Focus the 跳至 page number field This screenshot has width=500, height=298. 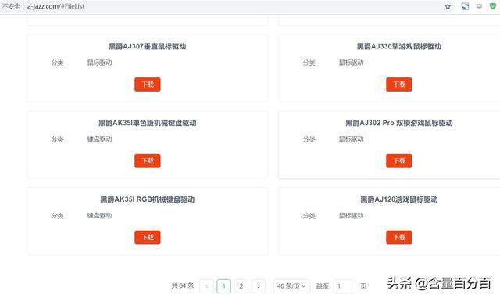344,286
